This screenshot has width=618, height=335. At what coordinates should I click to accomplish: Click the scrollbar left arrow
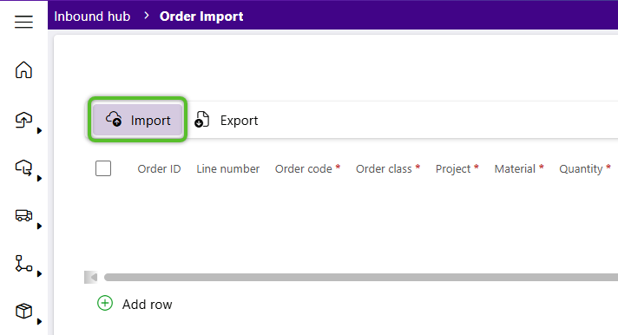pyautogui.click(x=91, y=278)
